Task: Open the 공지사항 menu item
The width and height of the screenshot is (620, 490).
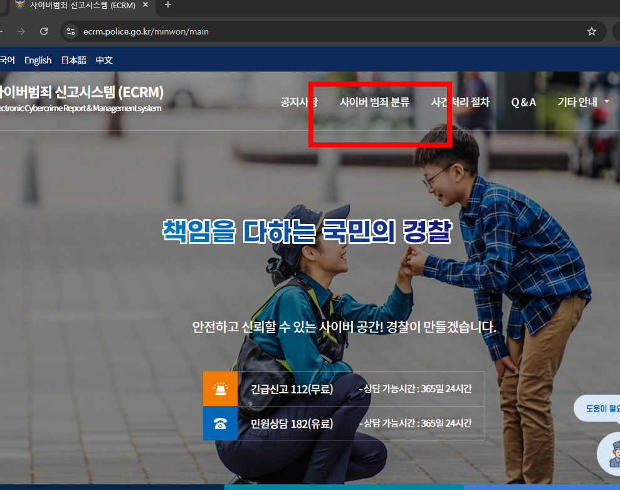Action: coord(300,102)
